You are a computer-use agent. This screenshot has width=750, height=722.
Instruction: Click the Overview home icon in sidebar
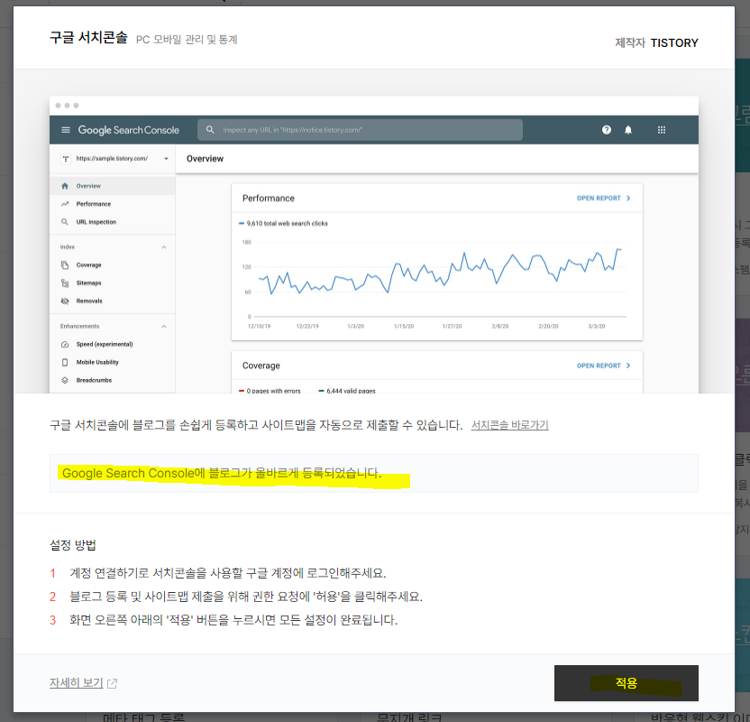(65, 186)
